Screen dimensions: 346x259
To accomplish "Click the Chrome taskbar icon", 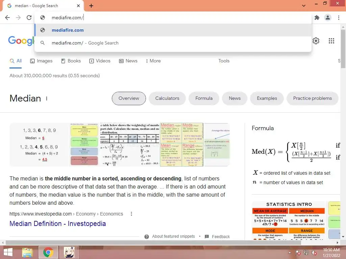I will pyautogui.click(x=48, y=252).
